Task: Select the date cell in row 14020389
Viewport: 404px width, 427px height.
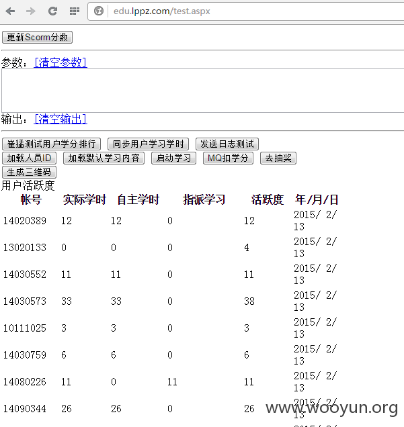Action: click(x=315, y=221)
